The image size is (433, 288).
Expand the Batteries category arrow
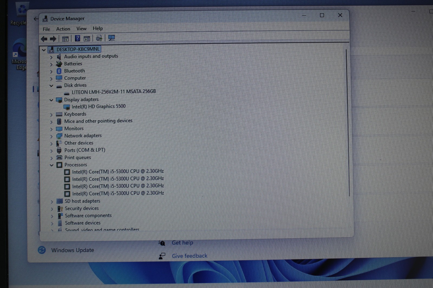51,64
